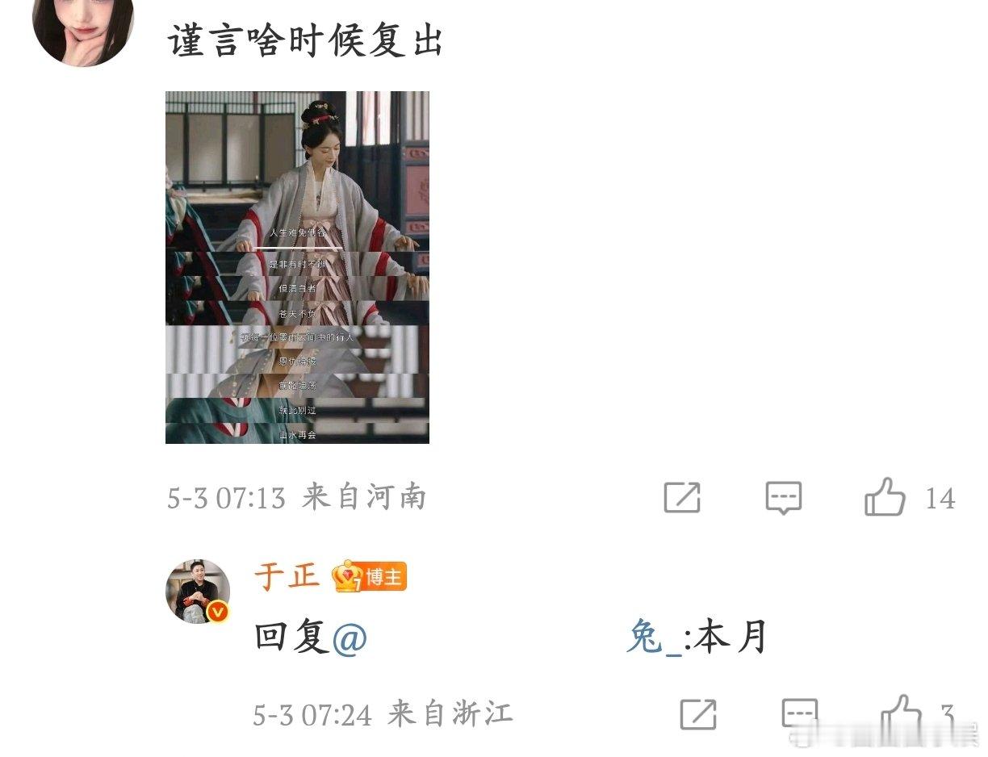
Task: Open the 于正 username link
Action: pos(287,576)
